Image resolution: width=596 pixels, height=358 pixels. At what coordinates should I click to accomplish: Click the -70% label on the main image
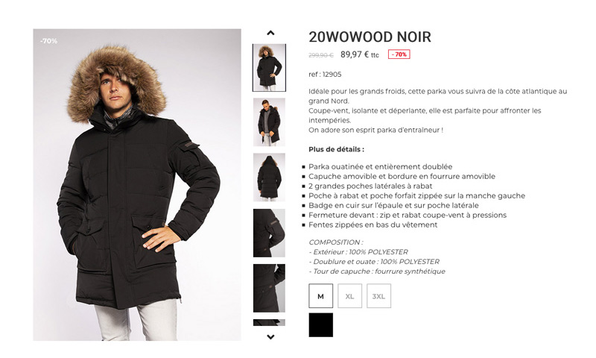(49, 41)
